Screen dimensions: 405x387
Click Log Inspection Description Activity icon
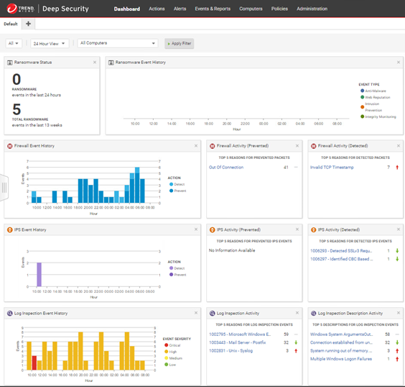(x=314, y=314)
